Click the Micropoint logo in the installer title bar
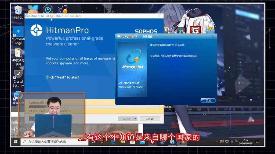 pyautogui.click(x=127, y=36)
